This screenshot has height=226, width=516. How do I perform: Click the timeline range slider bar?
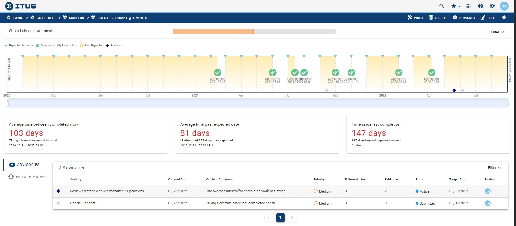257,104
